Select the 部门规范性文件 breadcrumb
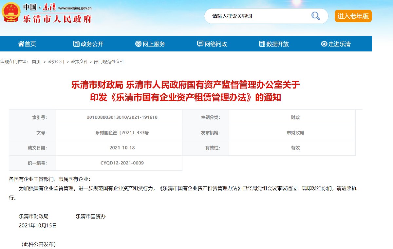 pos(109,62)
